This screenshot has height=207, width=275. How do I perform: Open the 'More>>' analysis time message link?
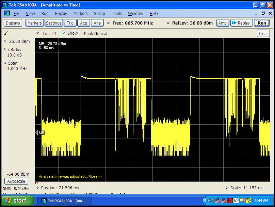click(x=95, y=176)
